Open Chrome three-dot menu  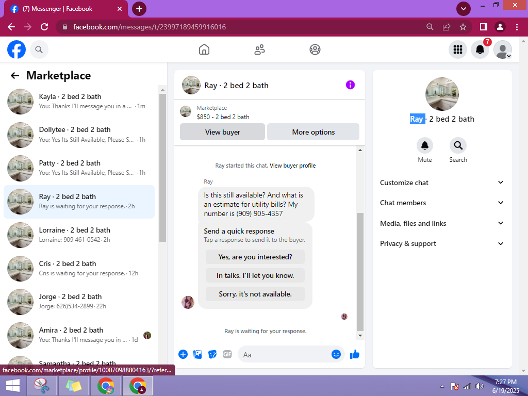coord(517,27)
